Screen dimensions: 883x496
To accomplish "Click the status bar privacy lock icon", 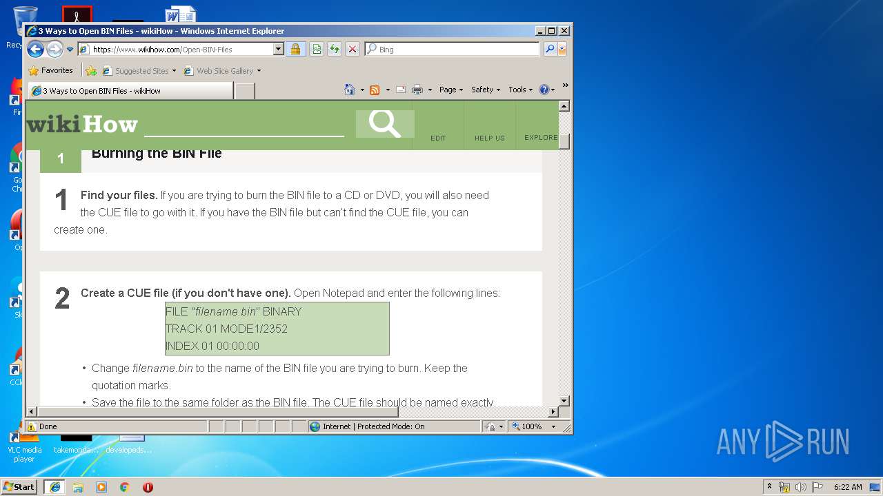I will pos(490,426).
